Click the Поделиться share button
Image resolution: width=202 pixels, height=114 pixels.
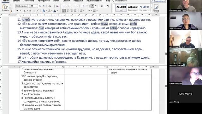click(158, 1)
